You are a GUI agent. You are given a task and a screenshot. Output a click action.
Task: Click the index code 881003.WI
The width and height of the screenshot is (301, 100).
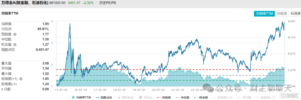click(57, 3)
